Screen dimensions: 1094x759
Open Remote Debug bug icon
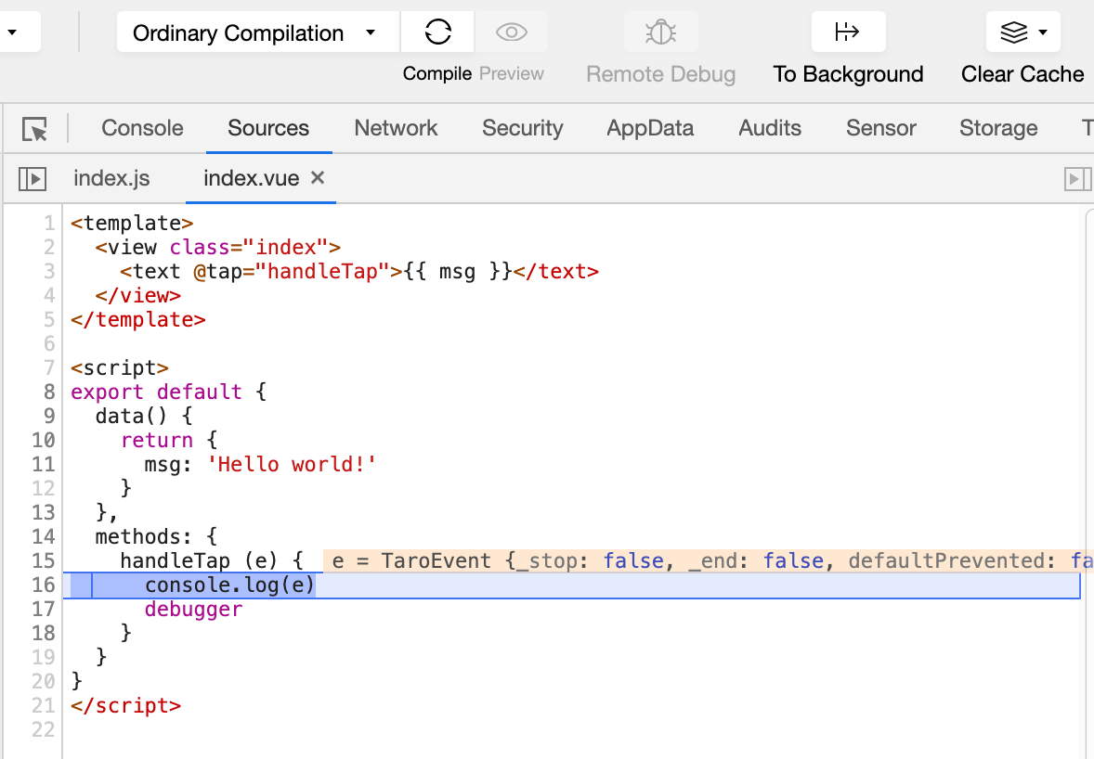coord(660,32)
